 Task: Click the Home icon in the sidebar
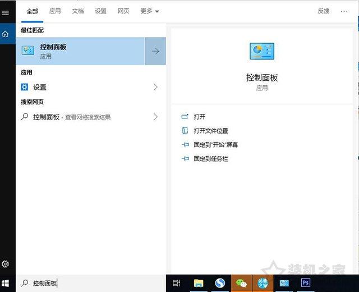pyautogui.click(x=6, y=34)
